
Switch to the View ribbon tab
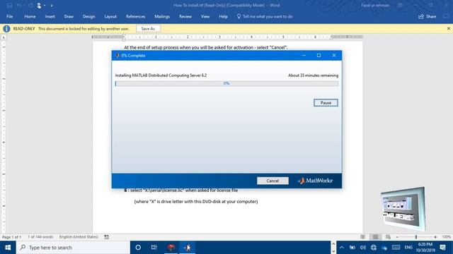tap(205, 16)
